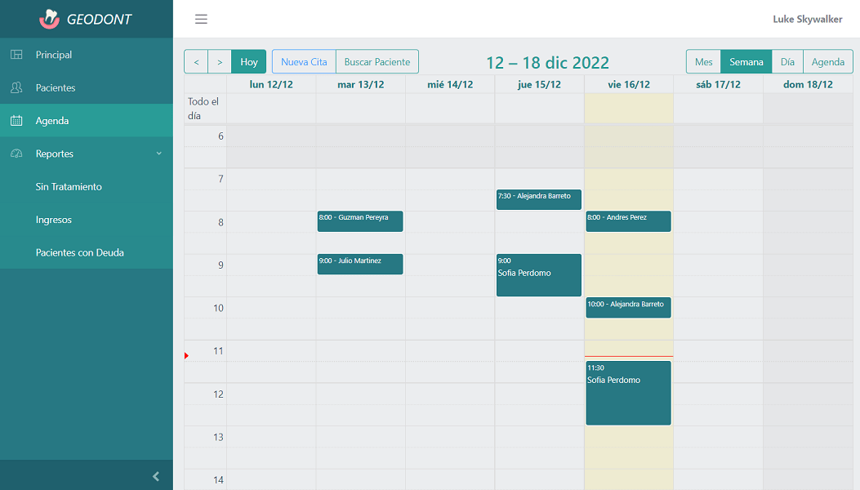This screenshot has height=490, width=860.
Task: Click the hamburger menu icon
Action: pos(201,20)
